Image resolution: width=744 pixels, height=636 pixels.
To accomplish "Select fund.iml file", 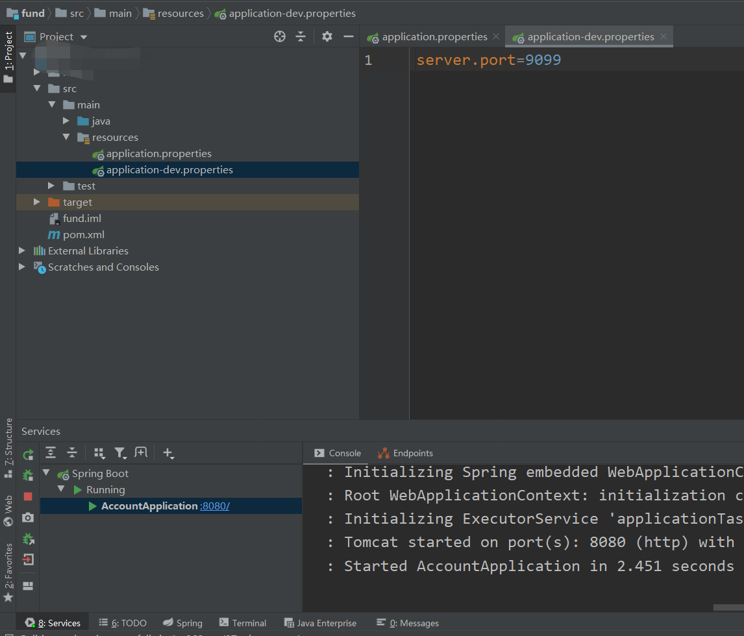I will [x=82, y=218].
